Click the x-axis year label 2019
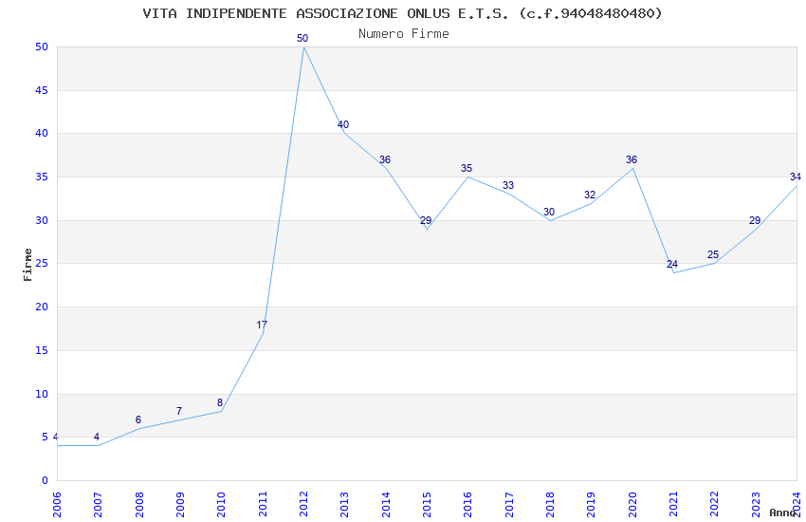Screen dimensions: 806x522 coord(592,504)
